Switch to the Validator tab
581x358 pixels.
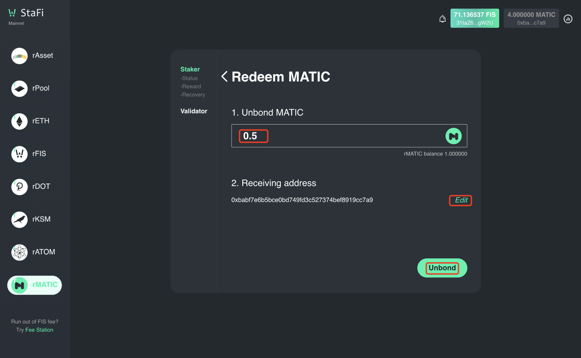click(x=194, y=111)
